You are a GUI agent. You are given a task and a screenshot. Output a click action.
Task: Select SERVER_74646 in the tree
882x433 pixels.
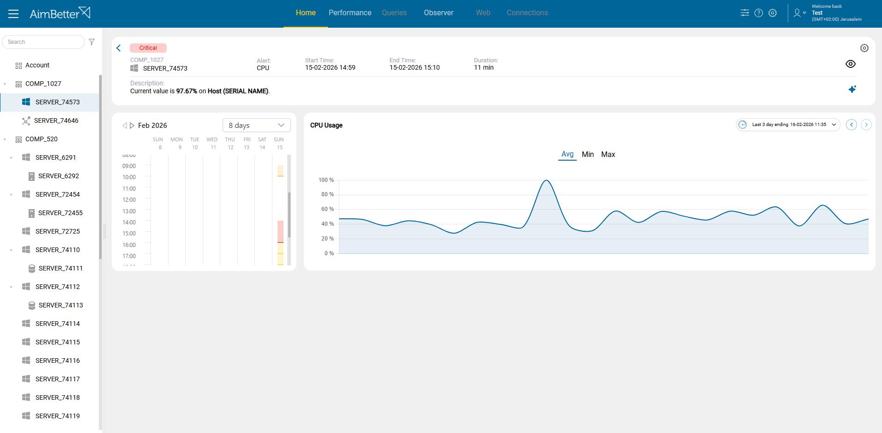[56, 120]
